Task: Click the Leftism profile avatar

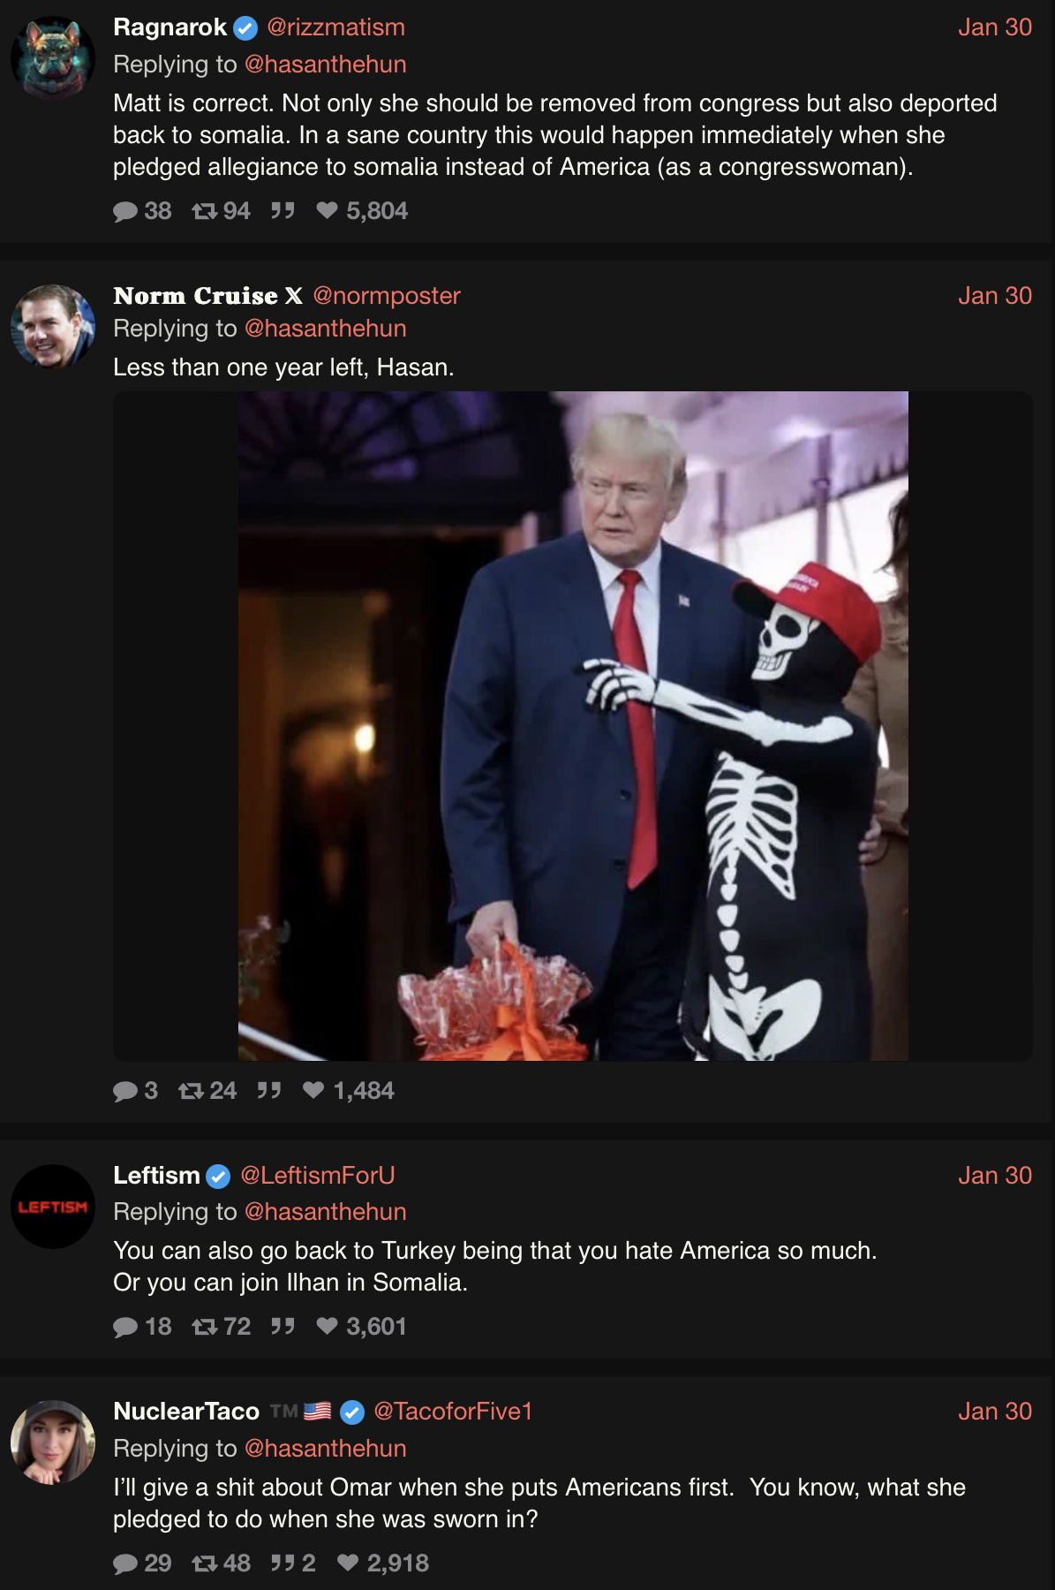Action: [x=53, y=1207]
